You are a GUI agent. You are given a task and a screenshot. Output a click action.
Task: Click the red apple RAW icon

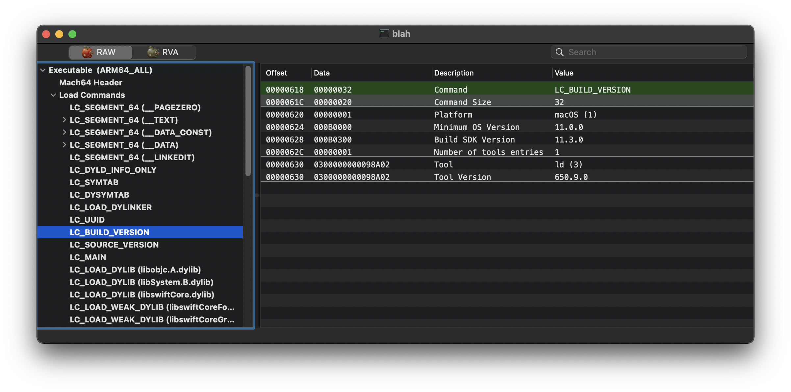88,52
